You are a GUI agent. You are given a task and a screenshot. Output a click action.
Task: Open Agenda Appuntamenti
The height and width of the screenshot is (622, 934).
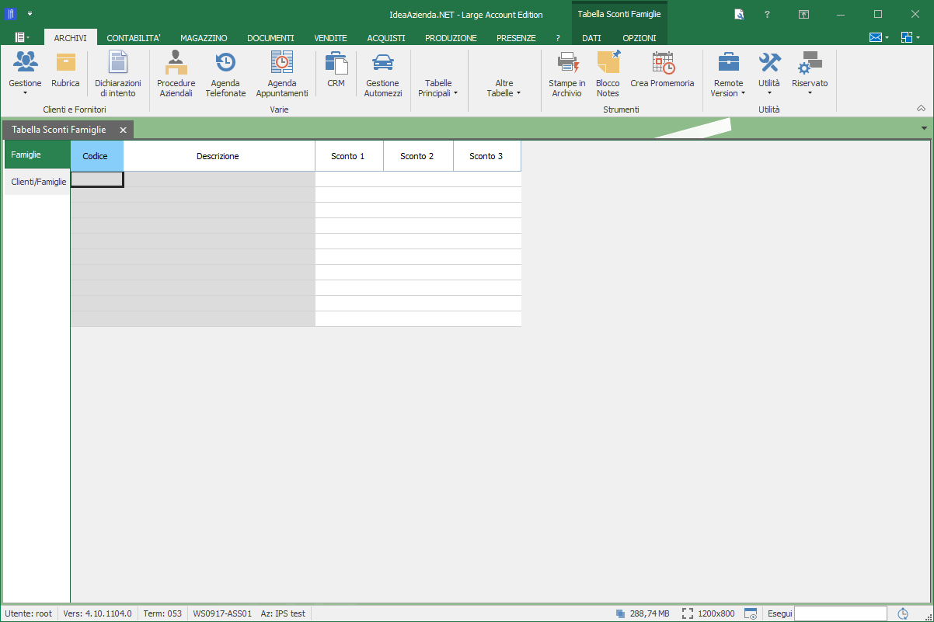282,62
